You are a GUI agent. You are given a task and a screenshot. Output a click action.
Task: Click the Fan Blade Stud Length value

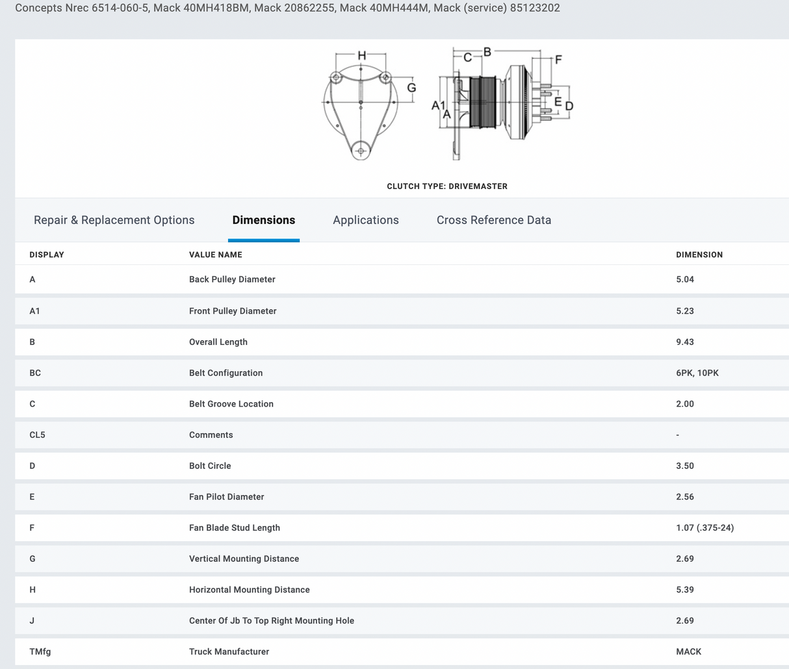(x=705, y=528)
